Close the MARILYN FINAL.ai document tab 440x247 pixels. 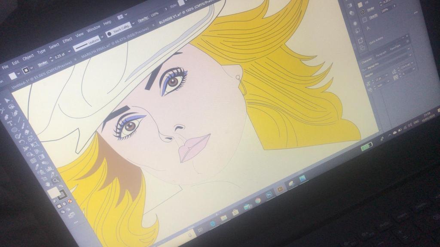[x=75, y=58]
